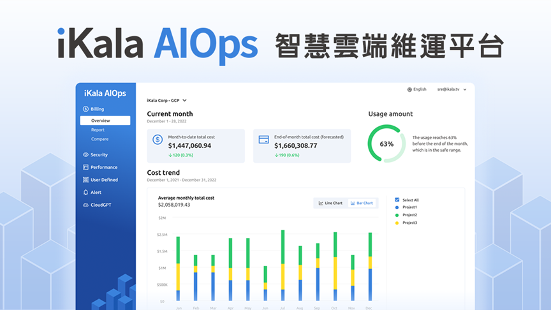Click the Billing dollar icon in sidebar
The height and width of the screenshot is (310, 551).
pyautogui.click(x=85, y=109)
